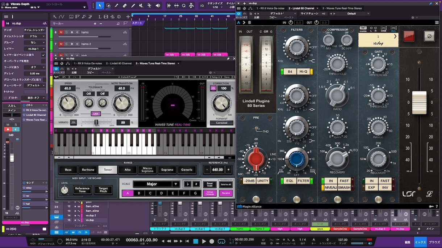The width and height of the screenshot is (442, 248).
Task: Select the Mute tool
Action: click(x=141, y=5)
